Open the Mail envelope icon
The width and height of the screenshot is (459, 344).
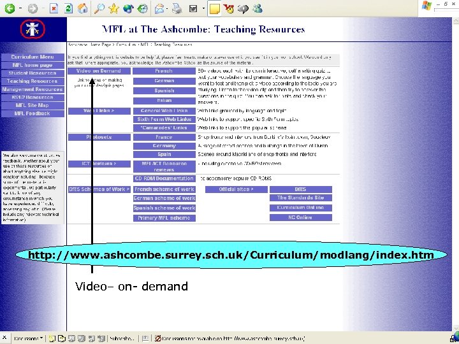[x=159, y=8]
